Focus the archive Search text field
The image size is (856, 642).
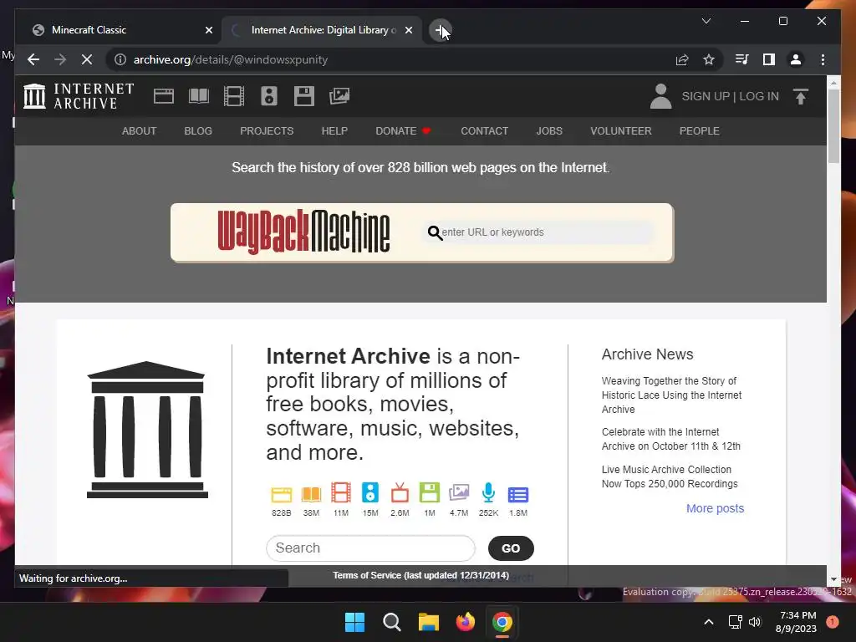370,548
